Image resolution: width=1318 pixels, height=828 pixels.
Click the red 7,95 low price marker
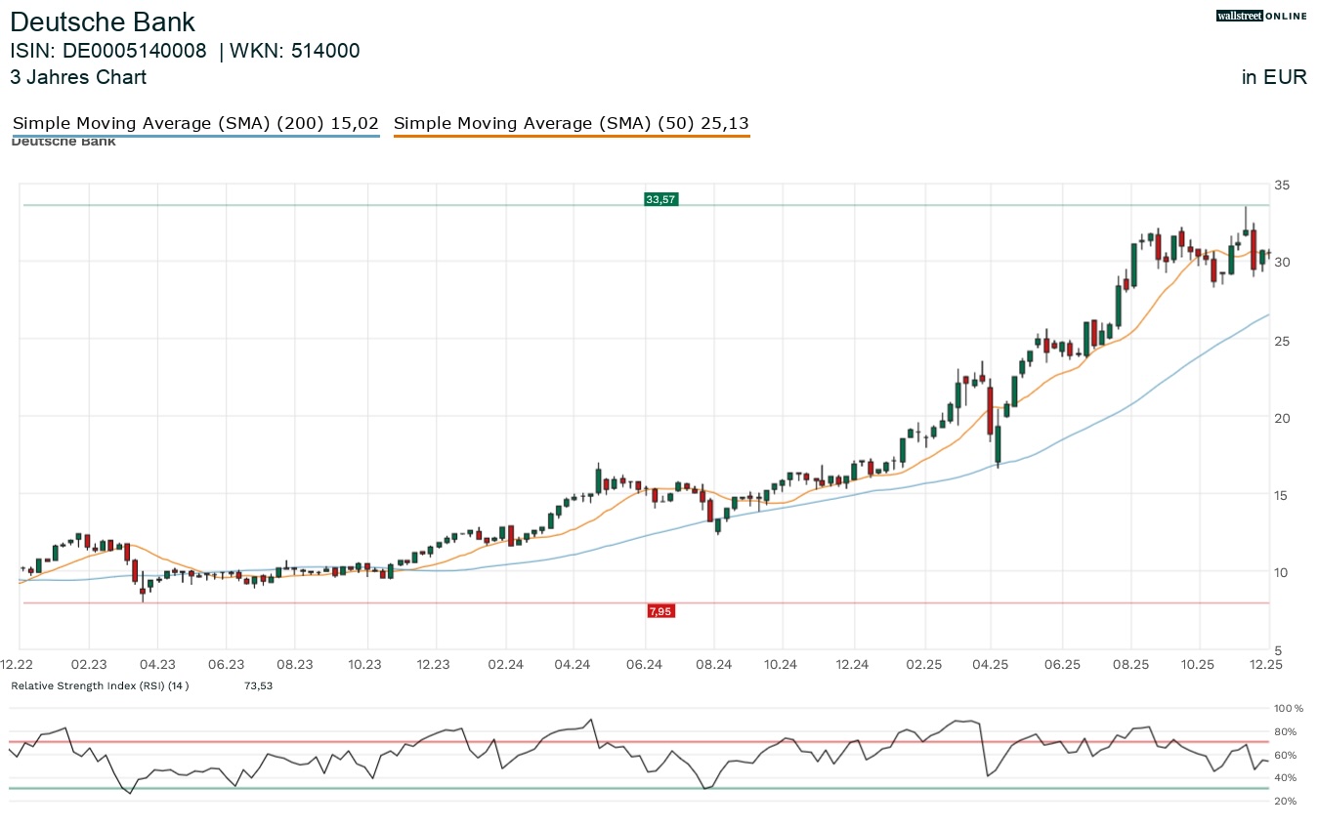[660, 611]
